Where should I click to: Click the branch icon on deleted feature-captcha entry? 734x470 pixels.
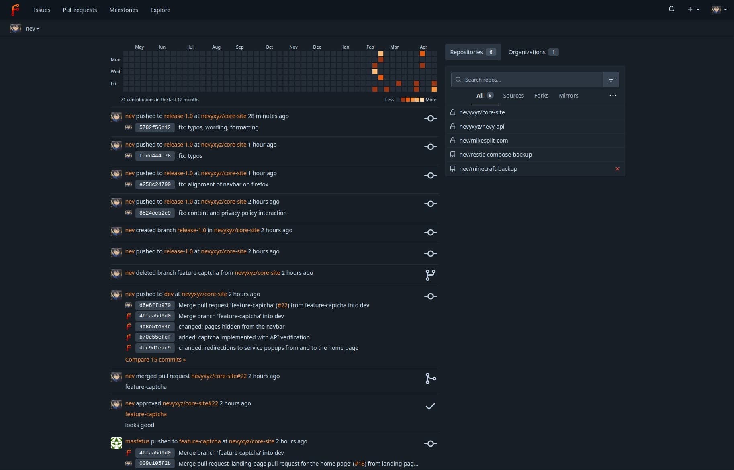(x=430, y=275)
